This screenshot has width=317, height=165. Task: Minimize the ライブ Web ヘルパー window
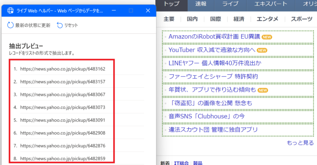click(114, 11)
